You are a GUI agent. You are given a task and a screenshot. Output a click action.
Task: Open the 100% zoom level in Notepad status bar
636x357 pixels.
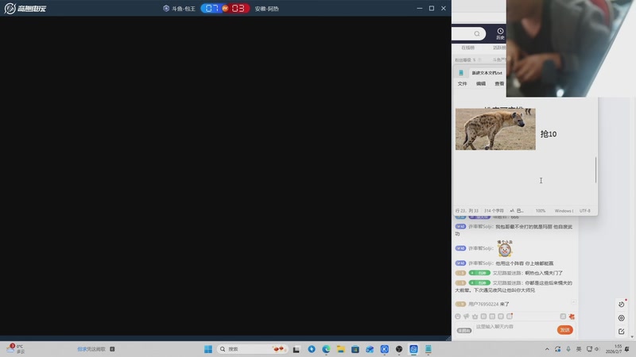(x=541, y=210)
